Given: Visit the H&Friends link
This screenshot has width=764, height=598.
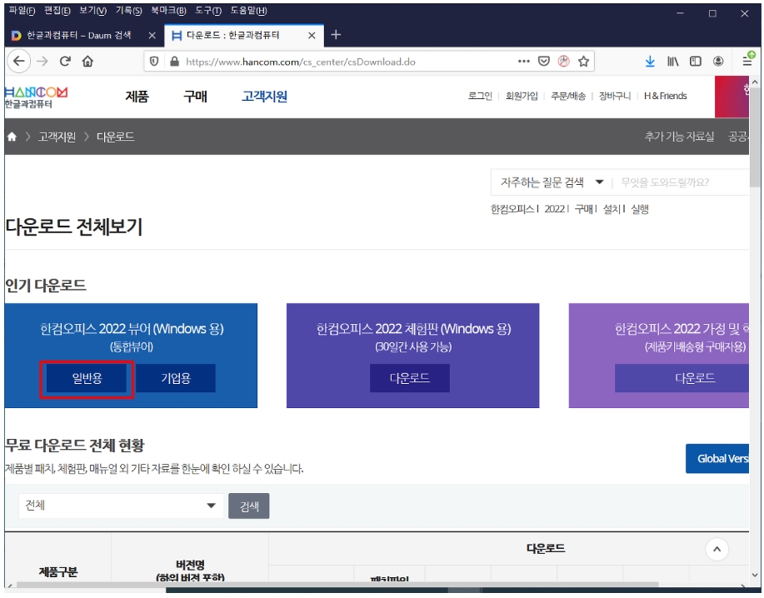Looking at the screenshot, I should (x=665, y=96).
